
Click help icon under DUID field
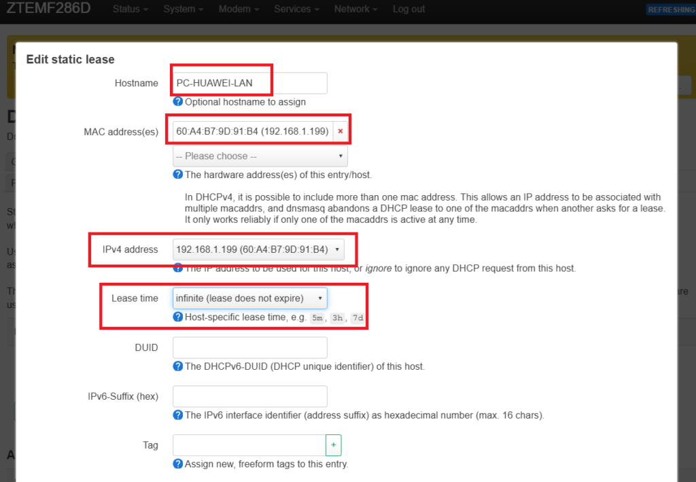tap(178, 366)
